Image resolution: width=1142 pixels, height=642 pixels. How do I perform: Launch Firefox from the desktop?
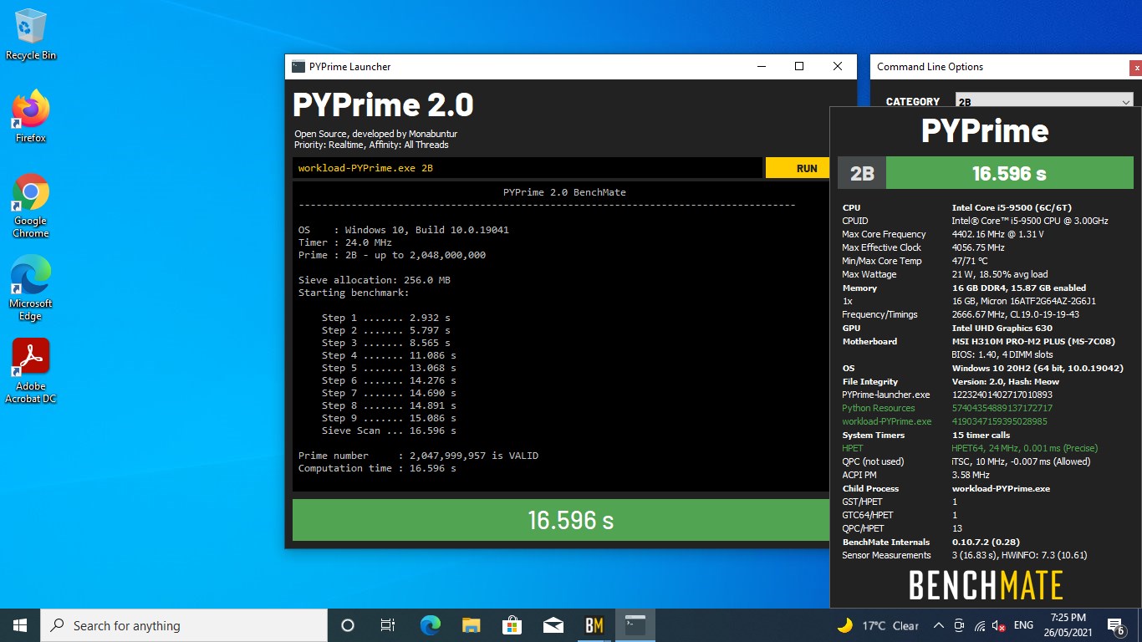click(31, 116)
